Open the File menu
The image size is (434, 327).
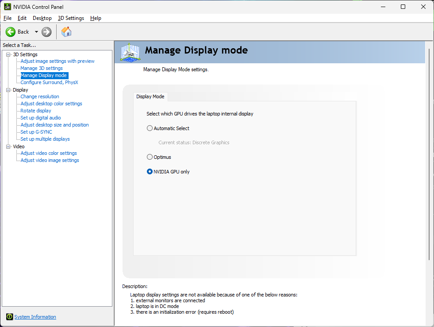click(x=8, y=18)
